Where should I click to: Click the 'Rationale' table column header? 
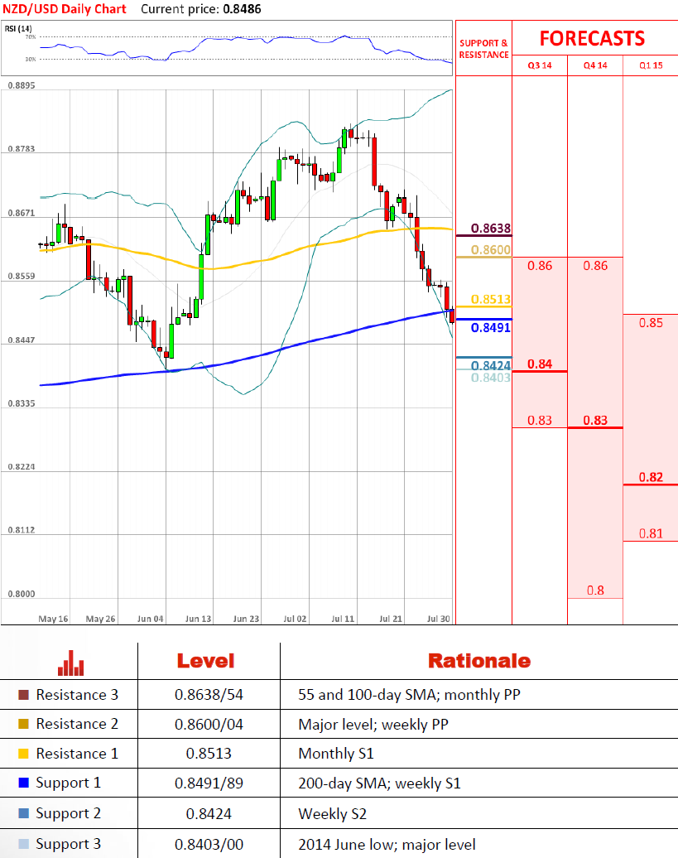479,661
